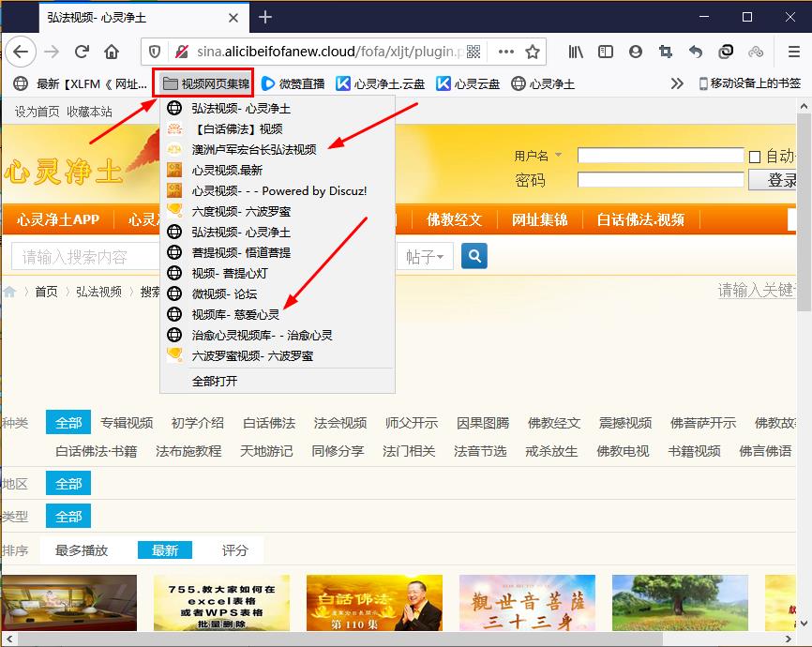The image size is (812, 647).
Task: Sort videos by 评分
Action: point(234,550)
